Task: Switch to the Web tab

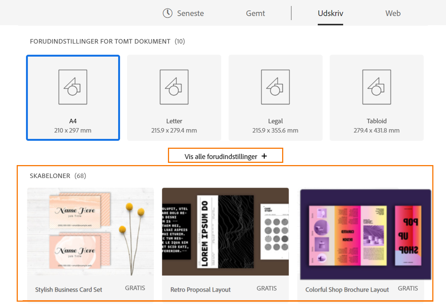Action: click(393, 13)
